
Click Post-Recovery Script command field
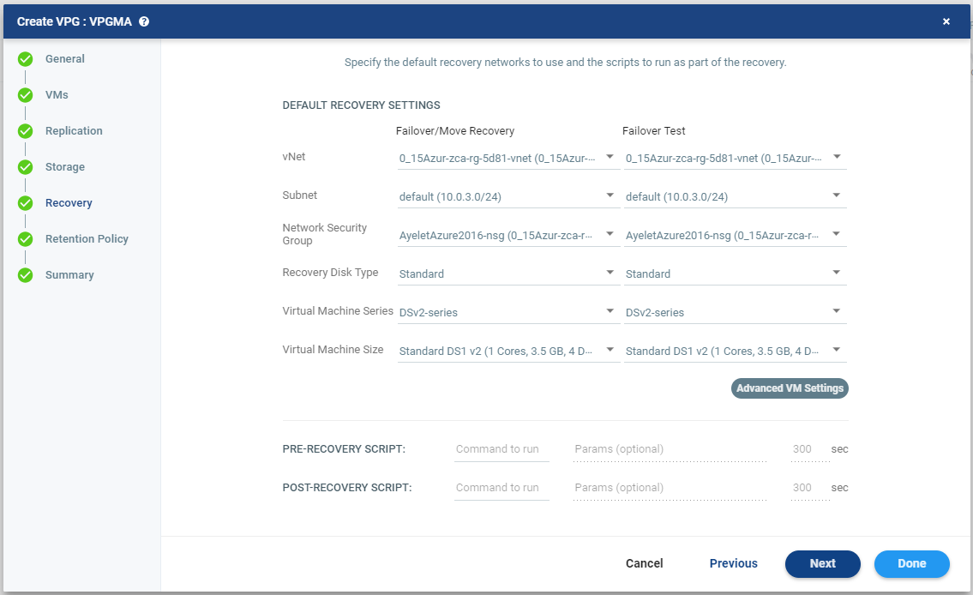pos(502,488)
